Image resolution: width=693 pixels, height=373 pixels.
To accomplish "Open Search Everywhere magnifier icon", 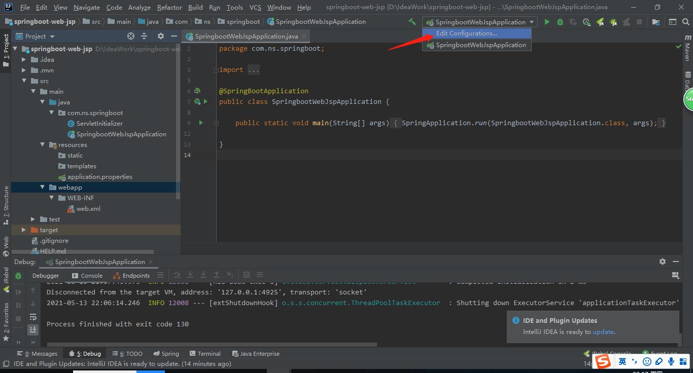I will 685,22.
